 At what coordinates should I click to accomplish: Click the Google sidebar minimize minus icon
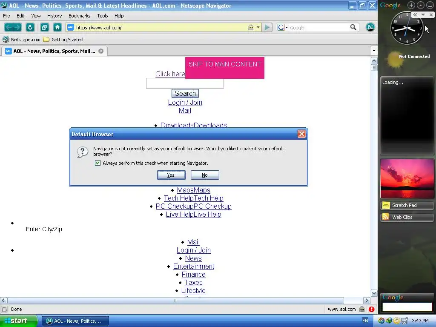coord(430,5)
